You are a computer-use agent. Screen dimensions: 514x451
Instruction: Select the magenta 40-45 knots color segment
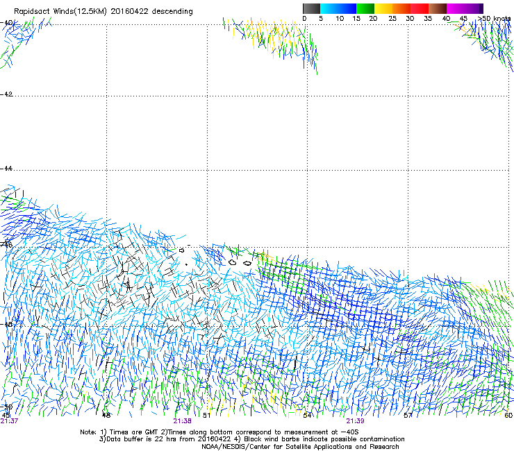pyautogui.click(x=456, y=8)
